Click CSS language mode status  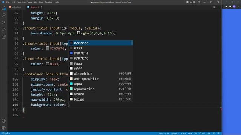[195, 133]
